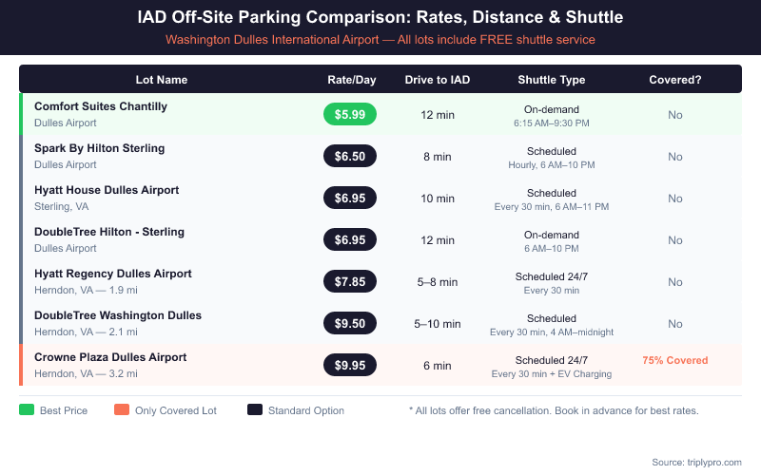Click the $9.50 rate badge
Screen dimensions: 761x475
click(x=350, y=323)
